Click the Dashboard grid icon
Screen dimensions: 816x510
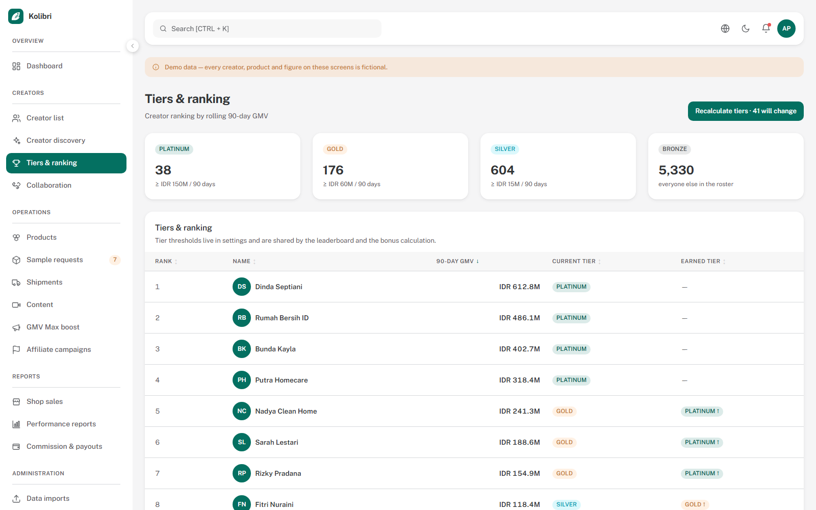pos(16,66)
